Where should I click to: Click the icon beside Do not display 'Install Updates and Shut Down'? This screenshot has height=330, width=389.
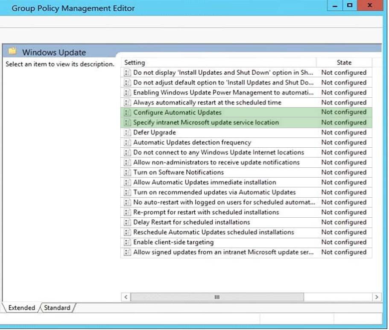coord(127,73)
